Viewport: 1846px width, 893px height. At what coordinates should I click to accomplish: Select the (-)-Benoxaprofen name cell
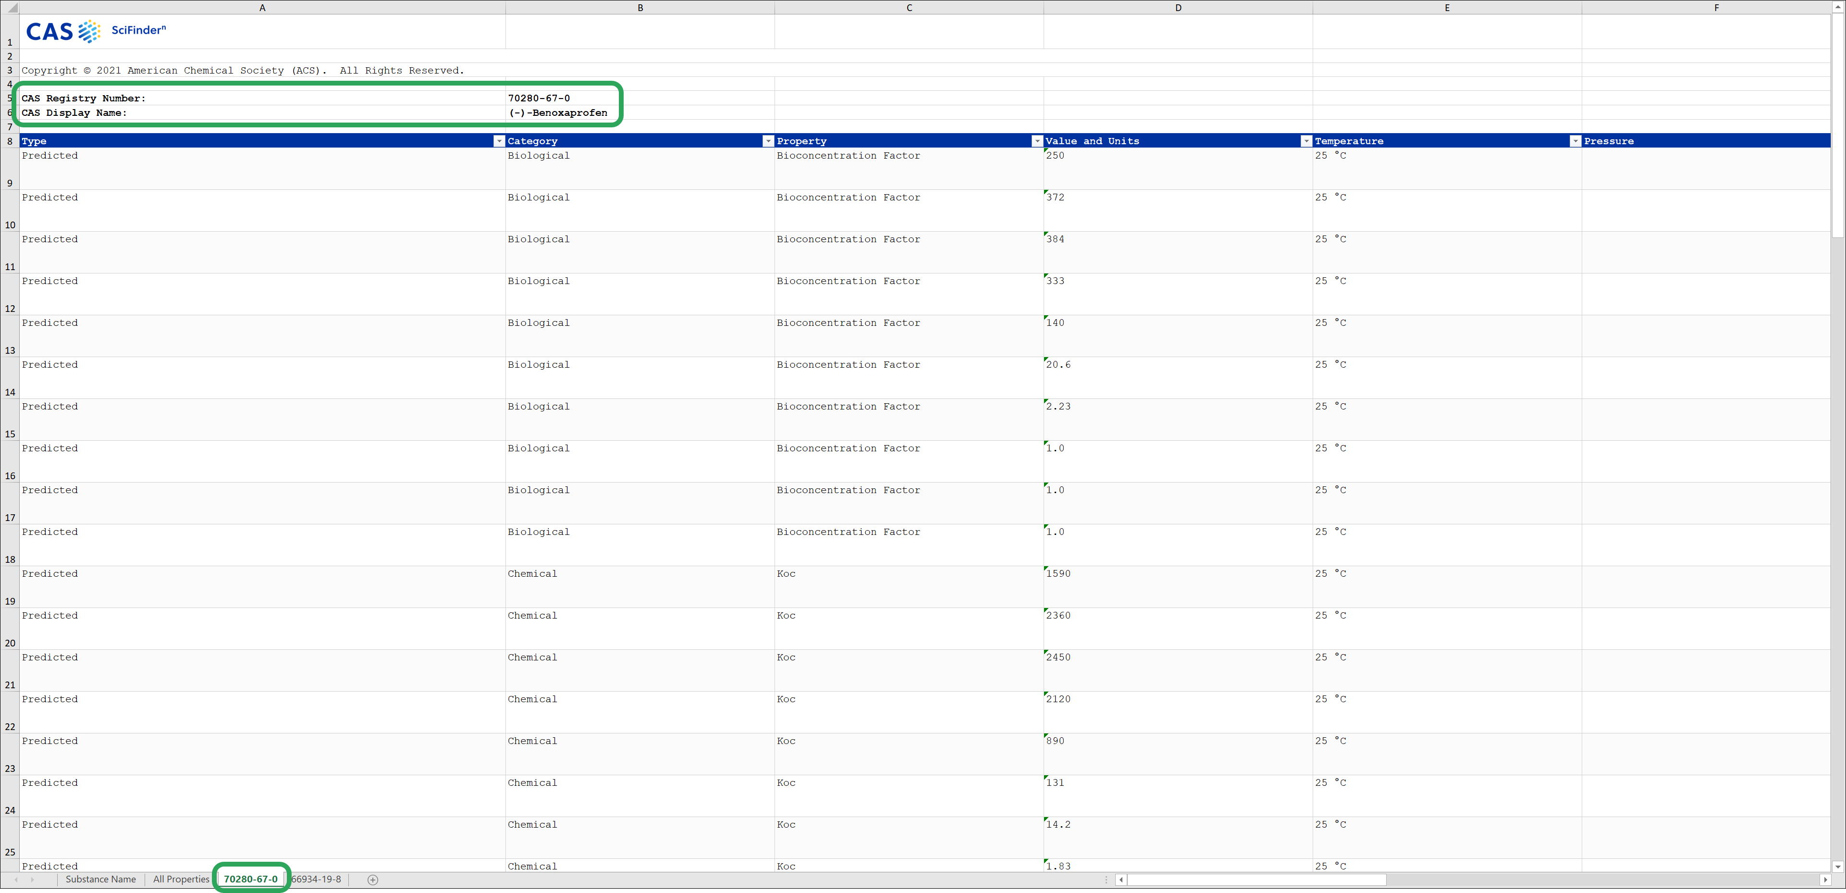640,112
